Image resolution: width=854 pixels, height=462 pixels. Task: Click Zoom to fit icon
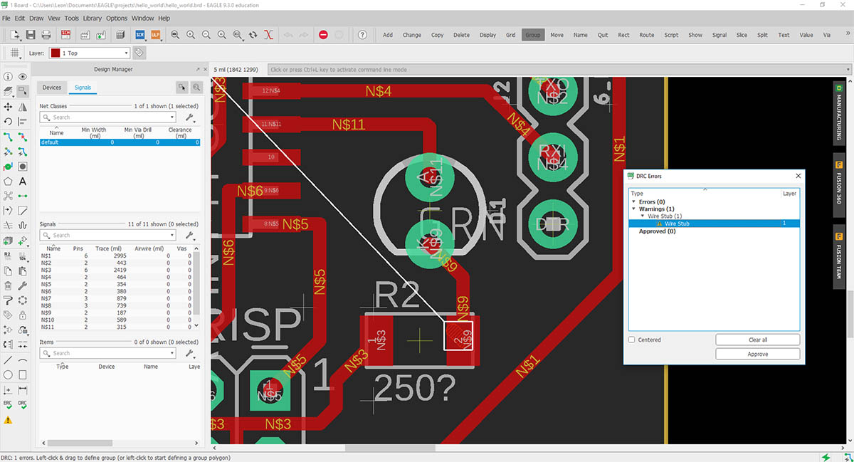[x=176, y=35]
